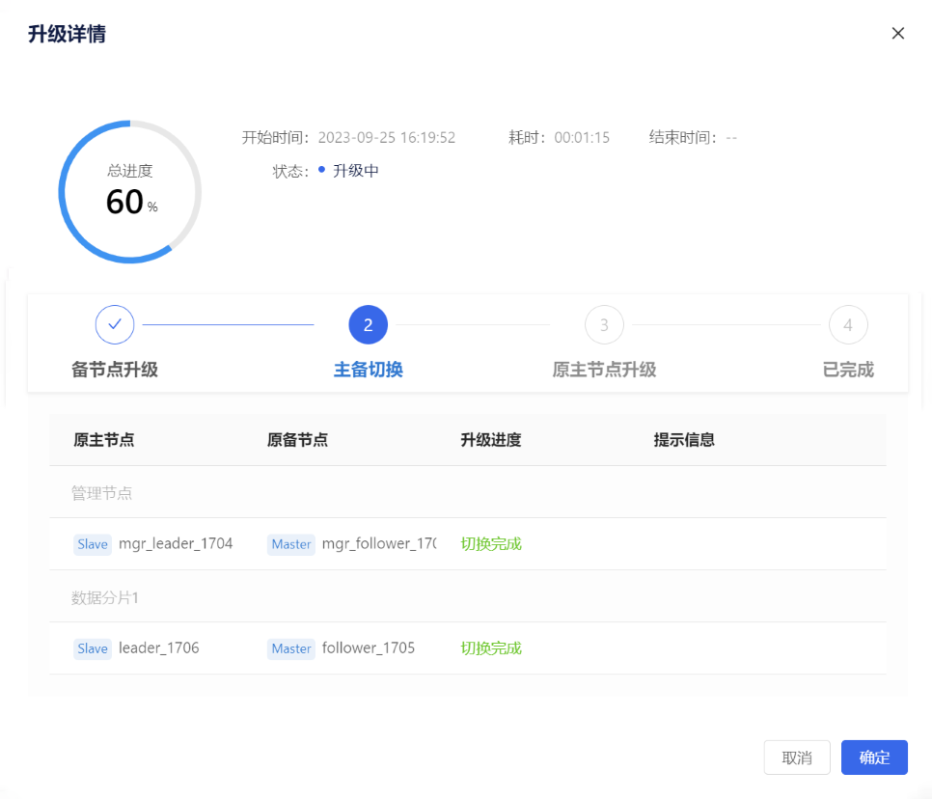Click the 取消 button

pos(797,757)
